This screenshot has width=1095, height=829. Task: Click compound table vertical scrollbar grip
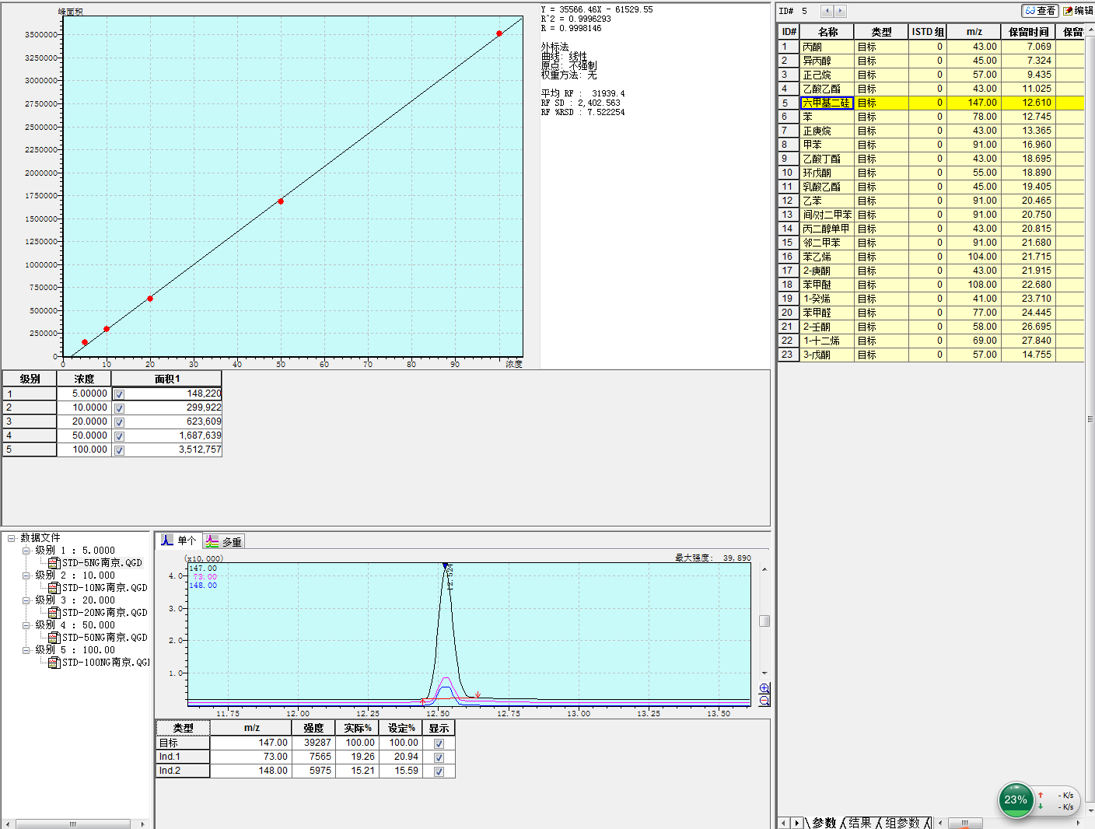tap(1090, 419)
